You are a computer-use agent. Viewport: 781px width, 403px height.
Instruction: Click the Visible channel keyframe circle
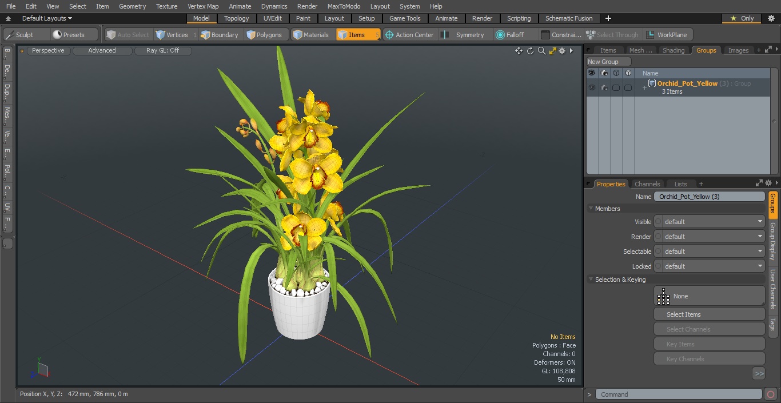tap(658, 222)
